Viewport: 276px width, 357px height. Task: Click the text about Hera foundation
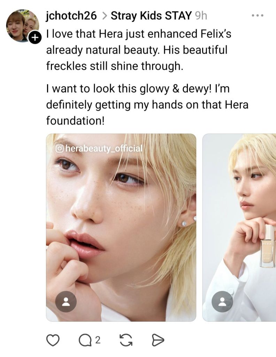(x=147, y=105)
